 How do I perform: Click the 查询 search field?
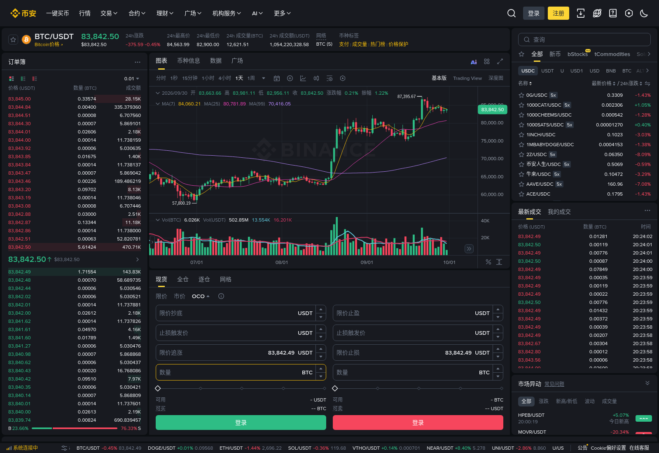pos(584,40)
